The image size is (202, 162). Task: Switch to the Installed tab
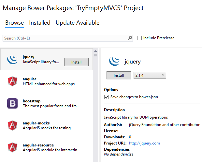(40, 23)
